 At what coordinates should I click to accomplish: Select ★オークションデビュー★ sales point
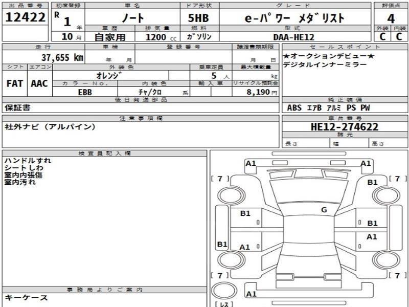tap(329, 56)
